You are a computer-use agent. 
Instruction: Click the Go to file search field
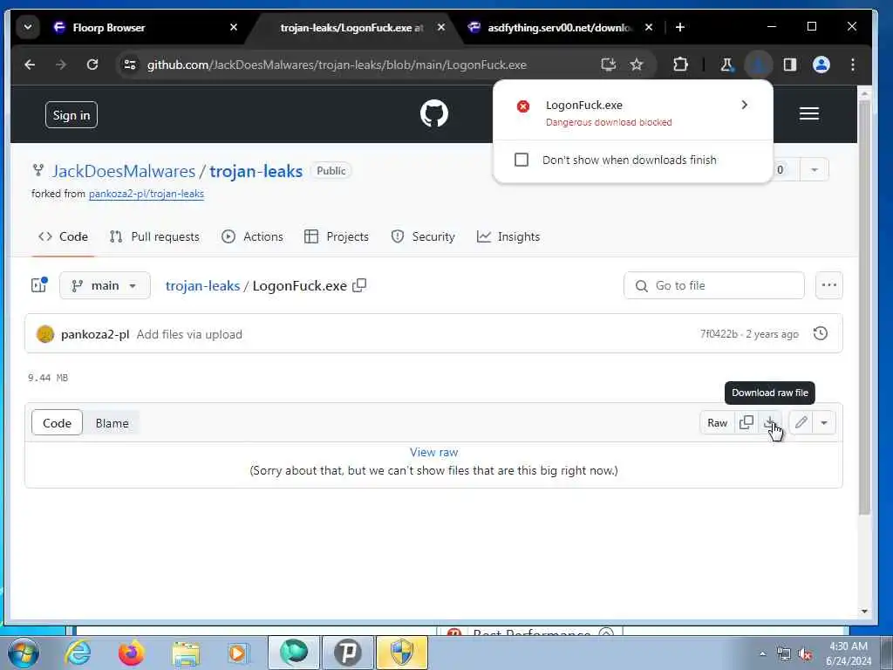click(713, 285)
